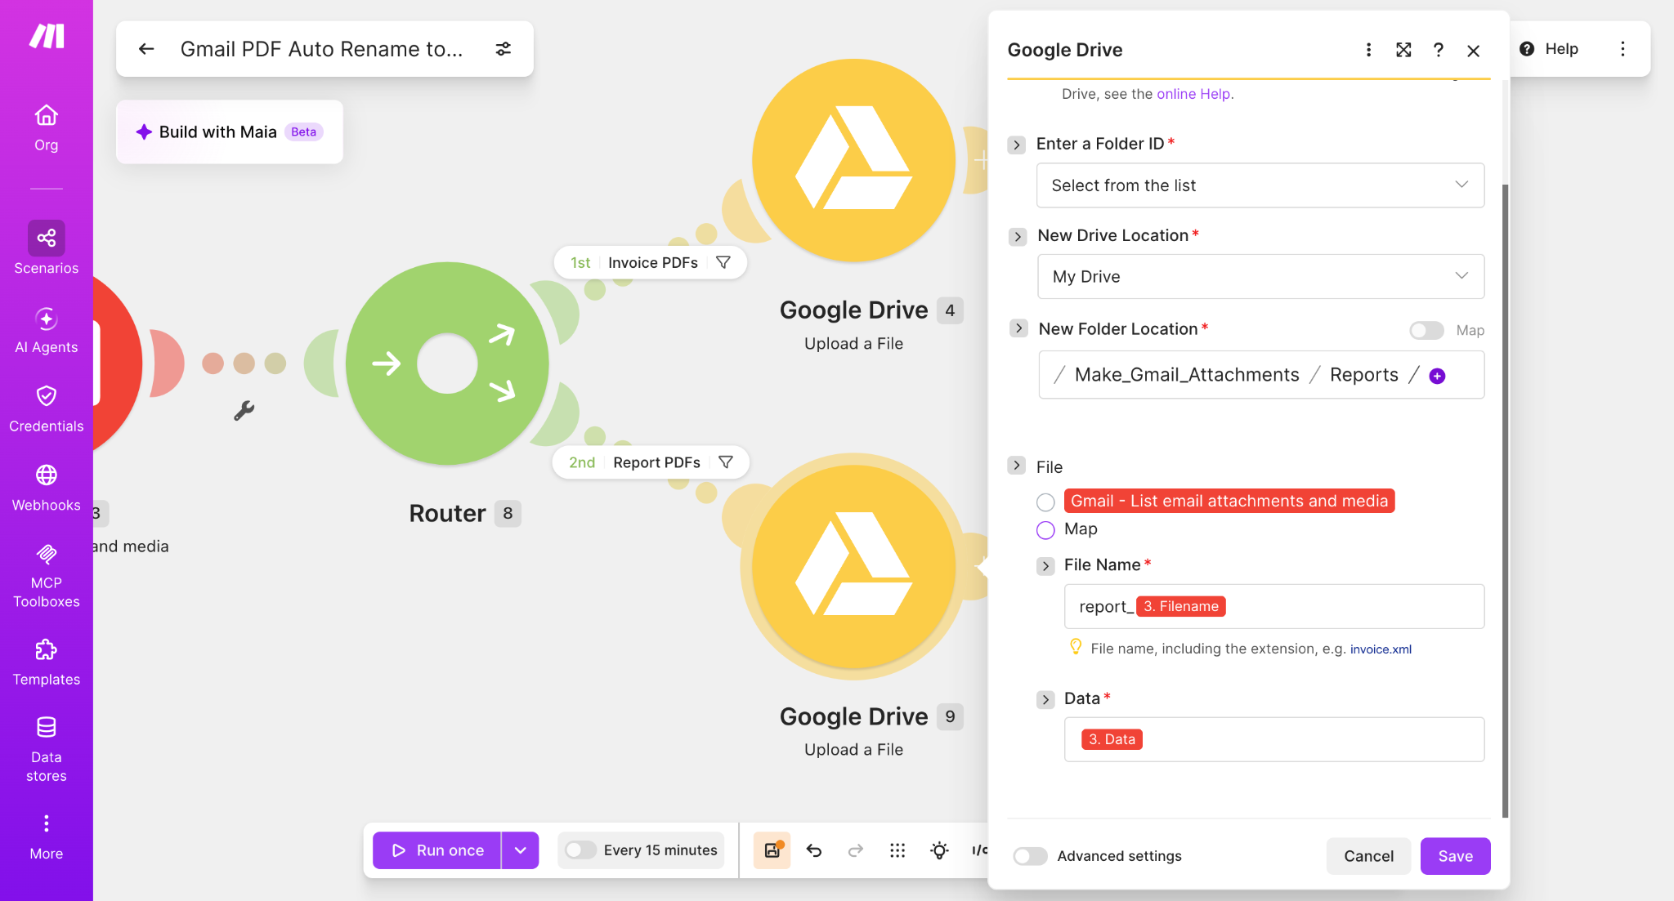This screenshot has height=901, width=1674.
Task: Click the Make logo icon
Action: coord(47,36)
